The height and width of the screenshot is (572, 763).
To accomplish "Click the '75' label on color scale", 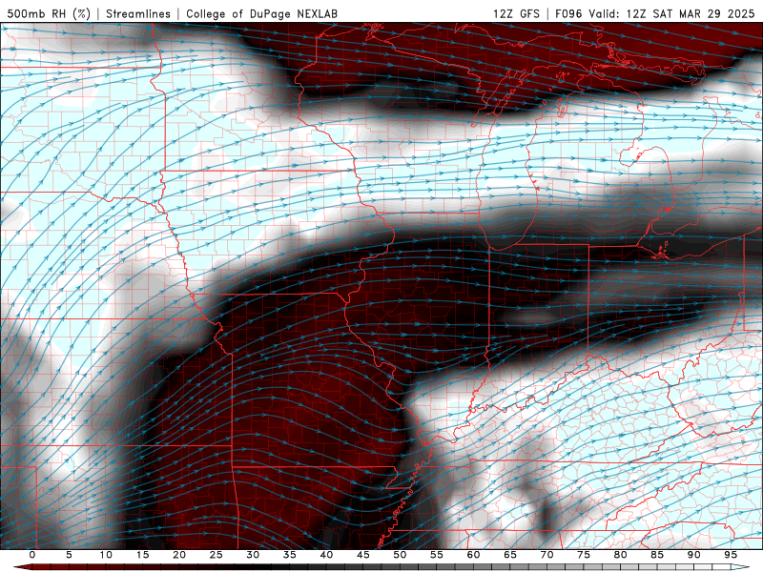I will tap(584, 555).
